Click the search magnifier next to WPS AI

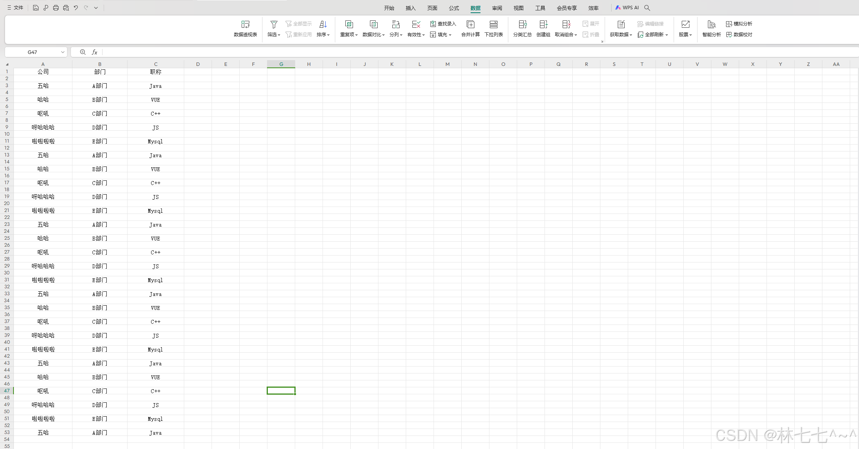tap(647, 8)
